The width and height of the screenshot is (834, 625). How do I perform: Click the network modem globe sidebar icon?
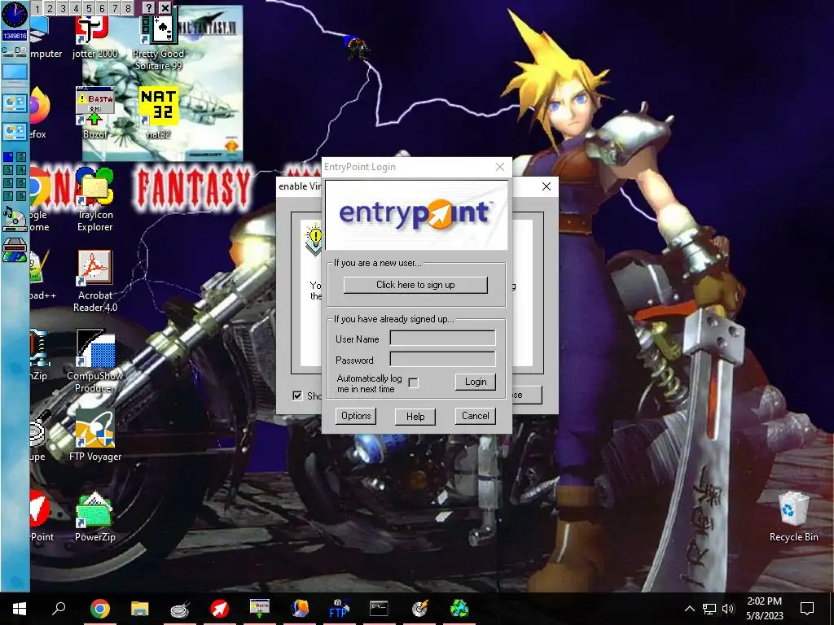(15, 250)
